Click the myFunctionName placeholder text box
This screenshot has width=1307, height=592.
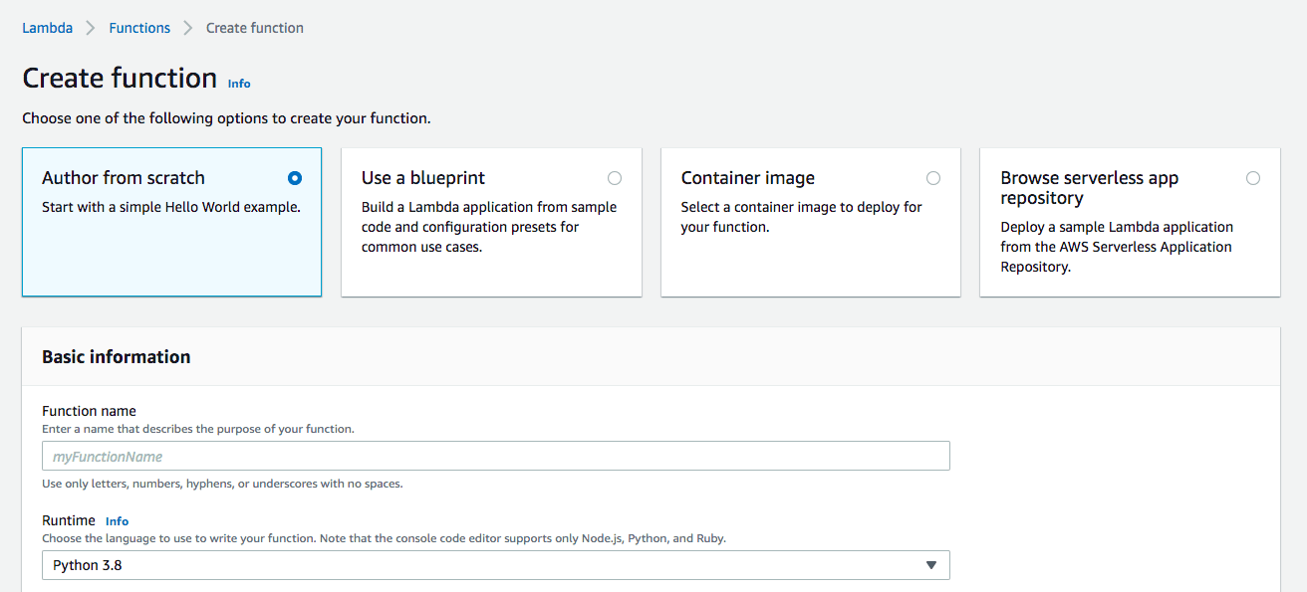(x=495, y=456)
